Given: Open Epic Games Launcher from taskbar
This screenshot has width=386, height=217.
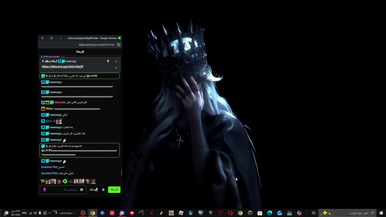Looking at the screenshot, I should tap(210, 213).
